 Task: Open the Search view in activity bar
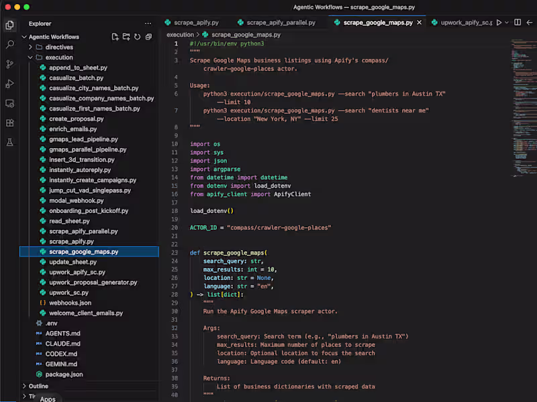click(x=10, y=44)
